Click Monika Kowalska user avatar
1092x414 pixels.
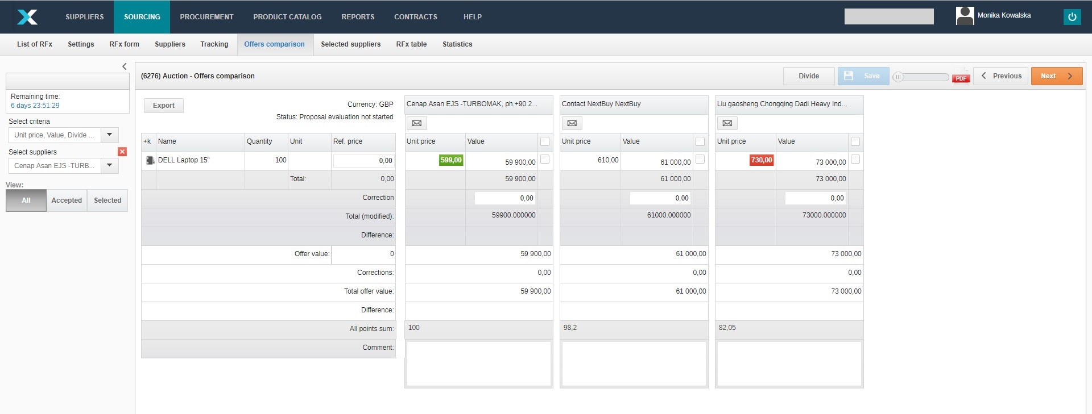click(x=965, y=16)
